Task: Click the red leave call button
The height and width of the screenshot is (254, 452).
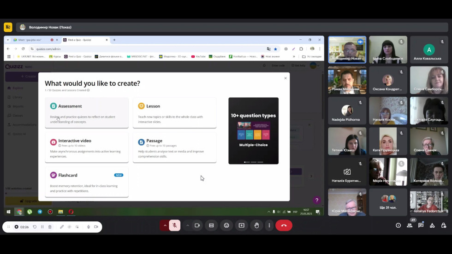Action: point(284,225)
